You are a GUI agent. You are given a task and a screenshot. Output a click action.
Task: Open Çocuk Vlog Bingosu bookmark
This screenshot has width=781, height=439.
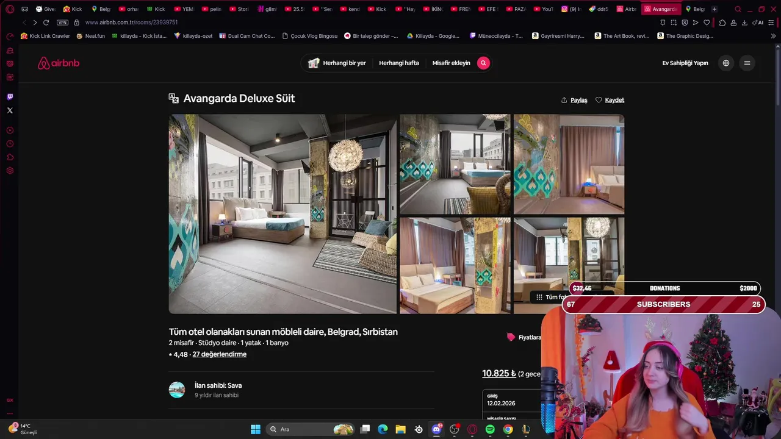pyautogui.click(x=310, y=36)
